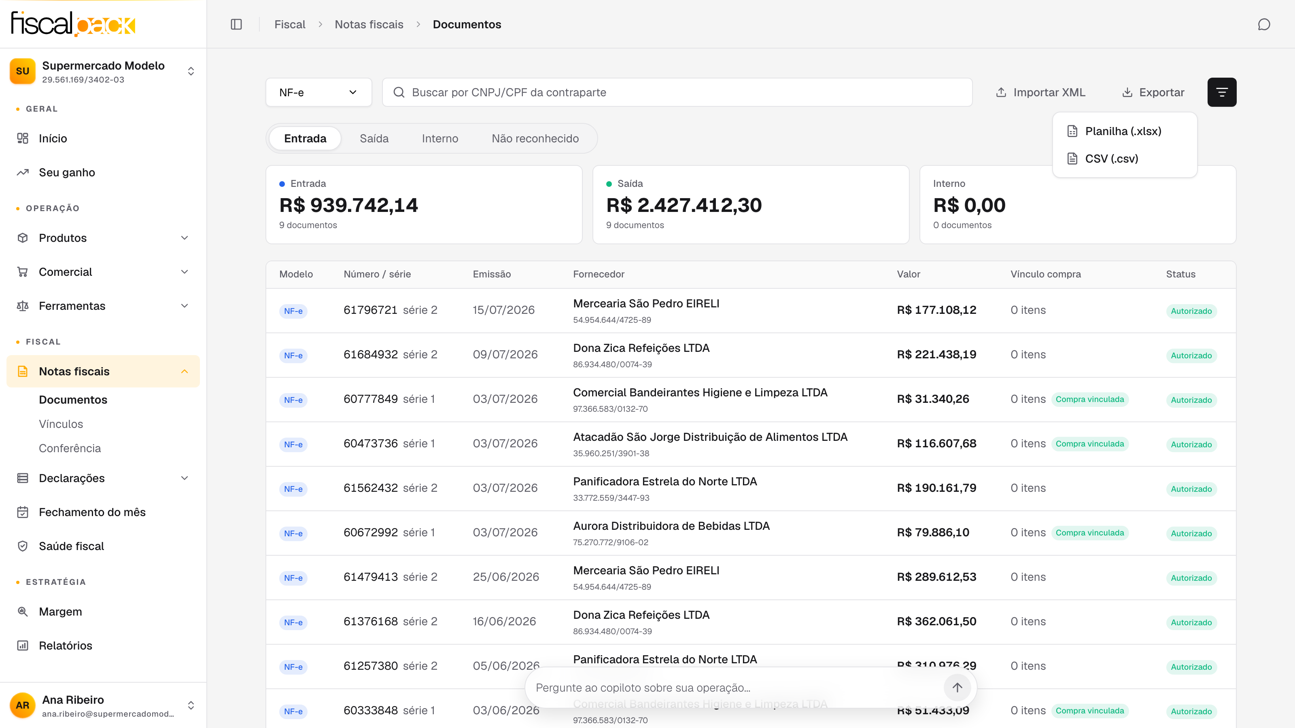
Task: Go to Notas fiscais breadcrumb
Action: coord(369,24)
